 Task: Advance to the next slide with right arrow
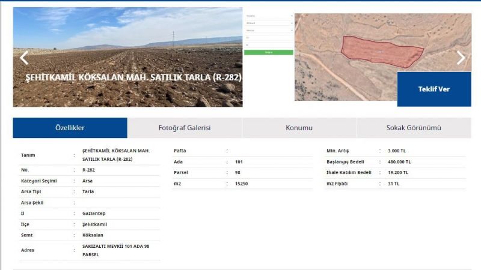coord(461,58)
